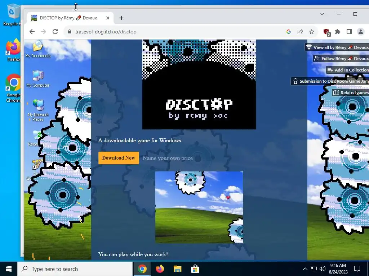Open Firefox from the taskbar
The width and height of the screenshot is (369, 276).
pos(160,269)
